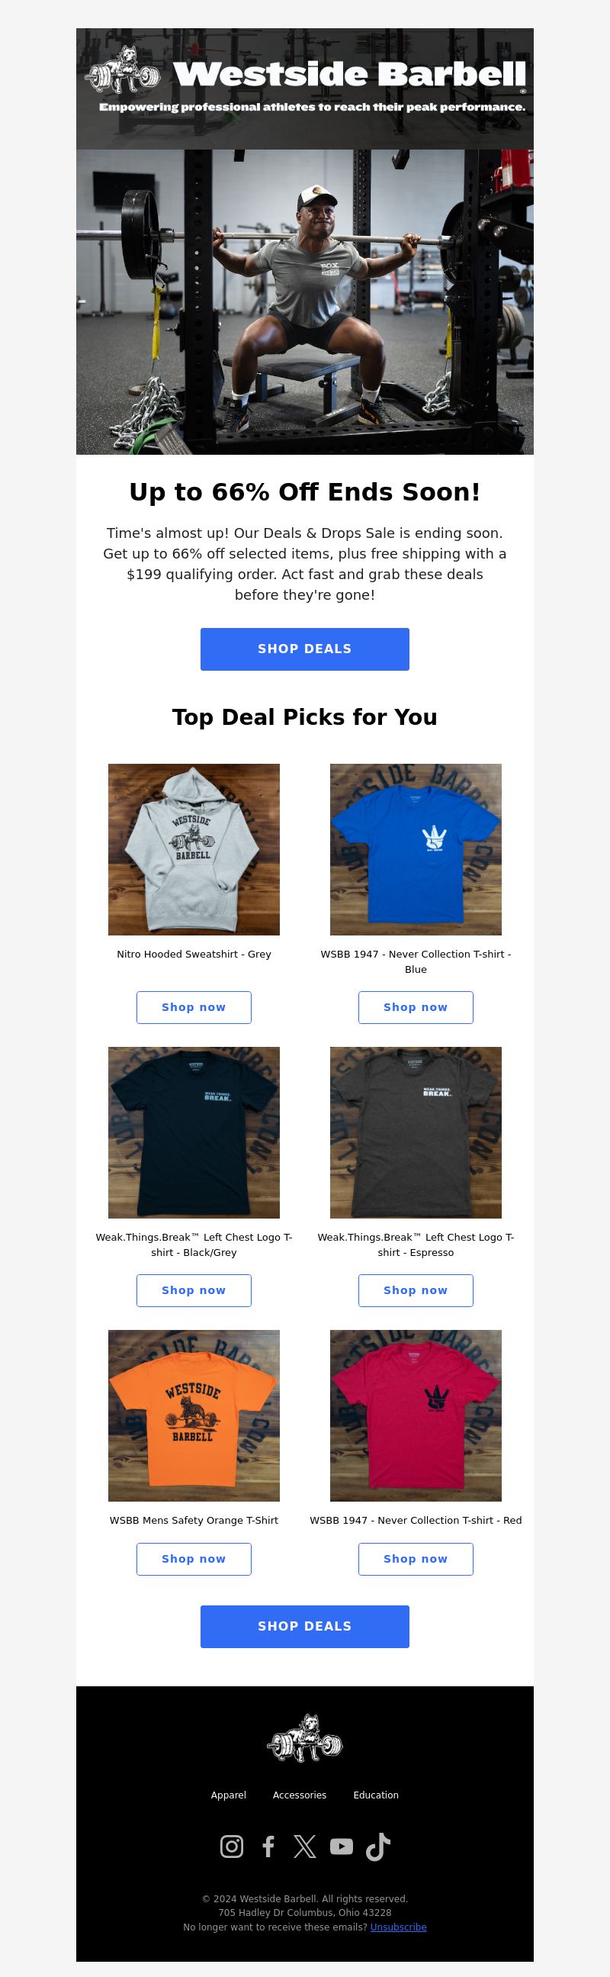The width and height of the screenshot is (610, 1977).
Task: Shop now for WSBB 1947 Blue T-shirt
Action: click(x=416, y=1008)
